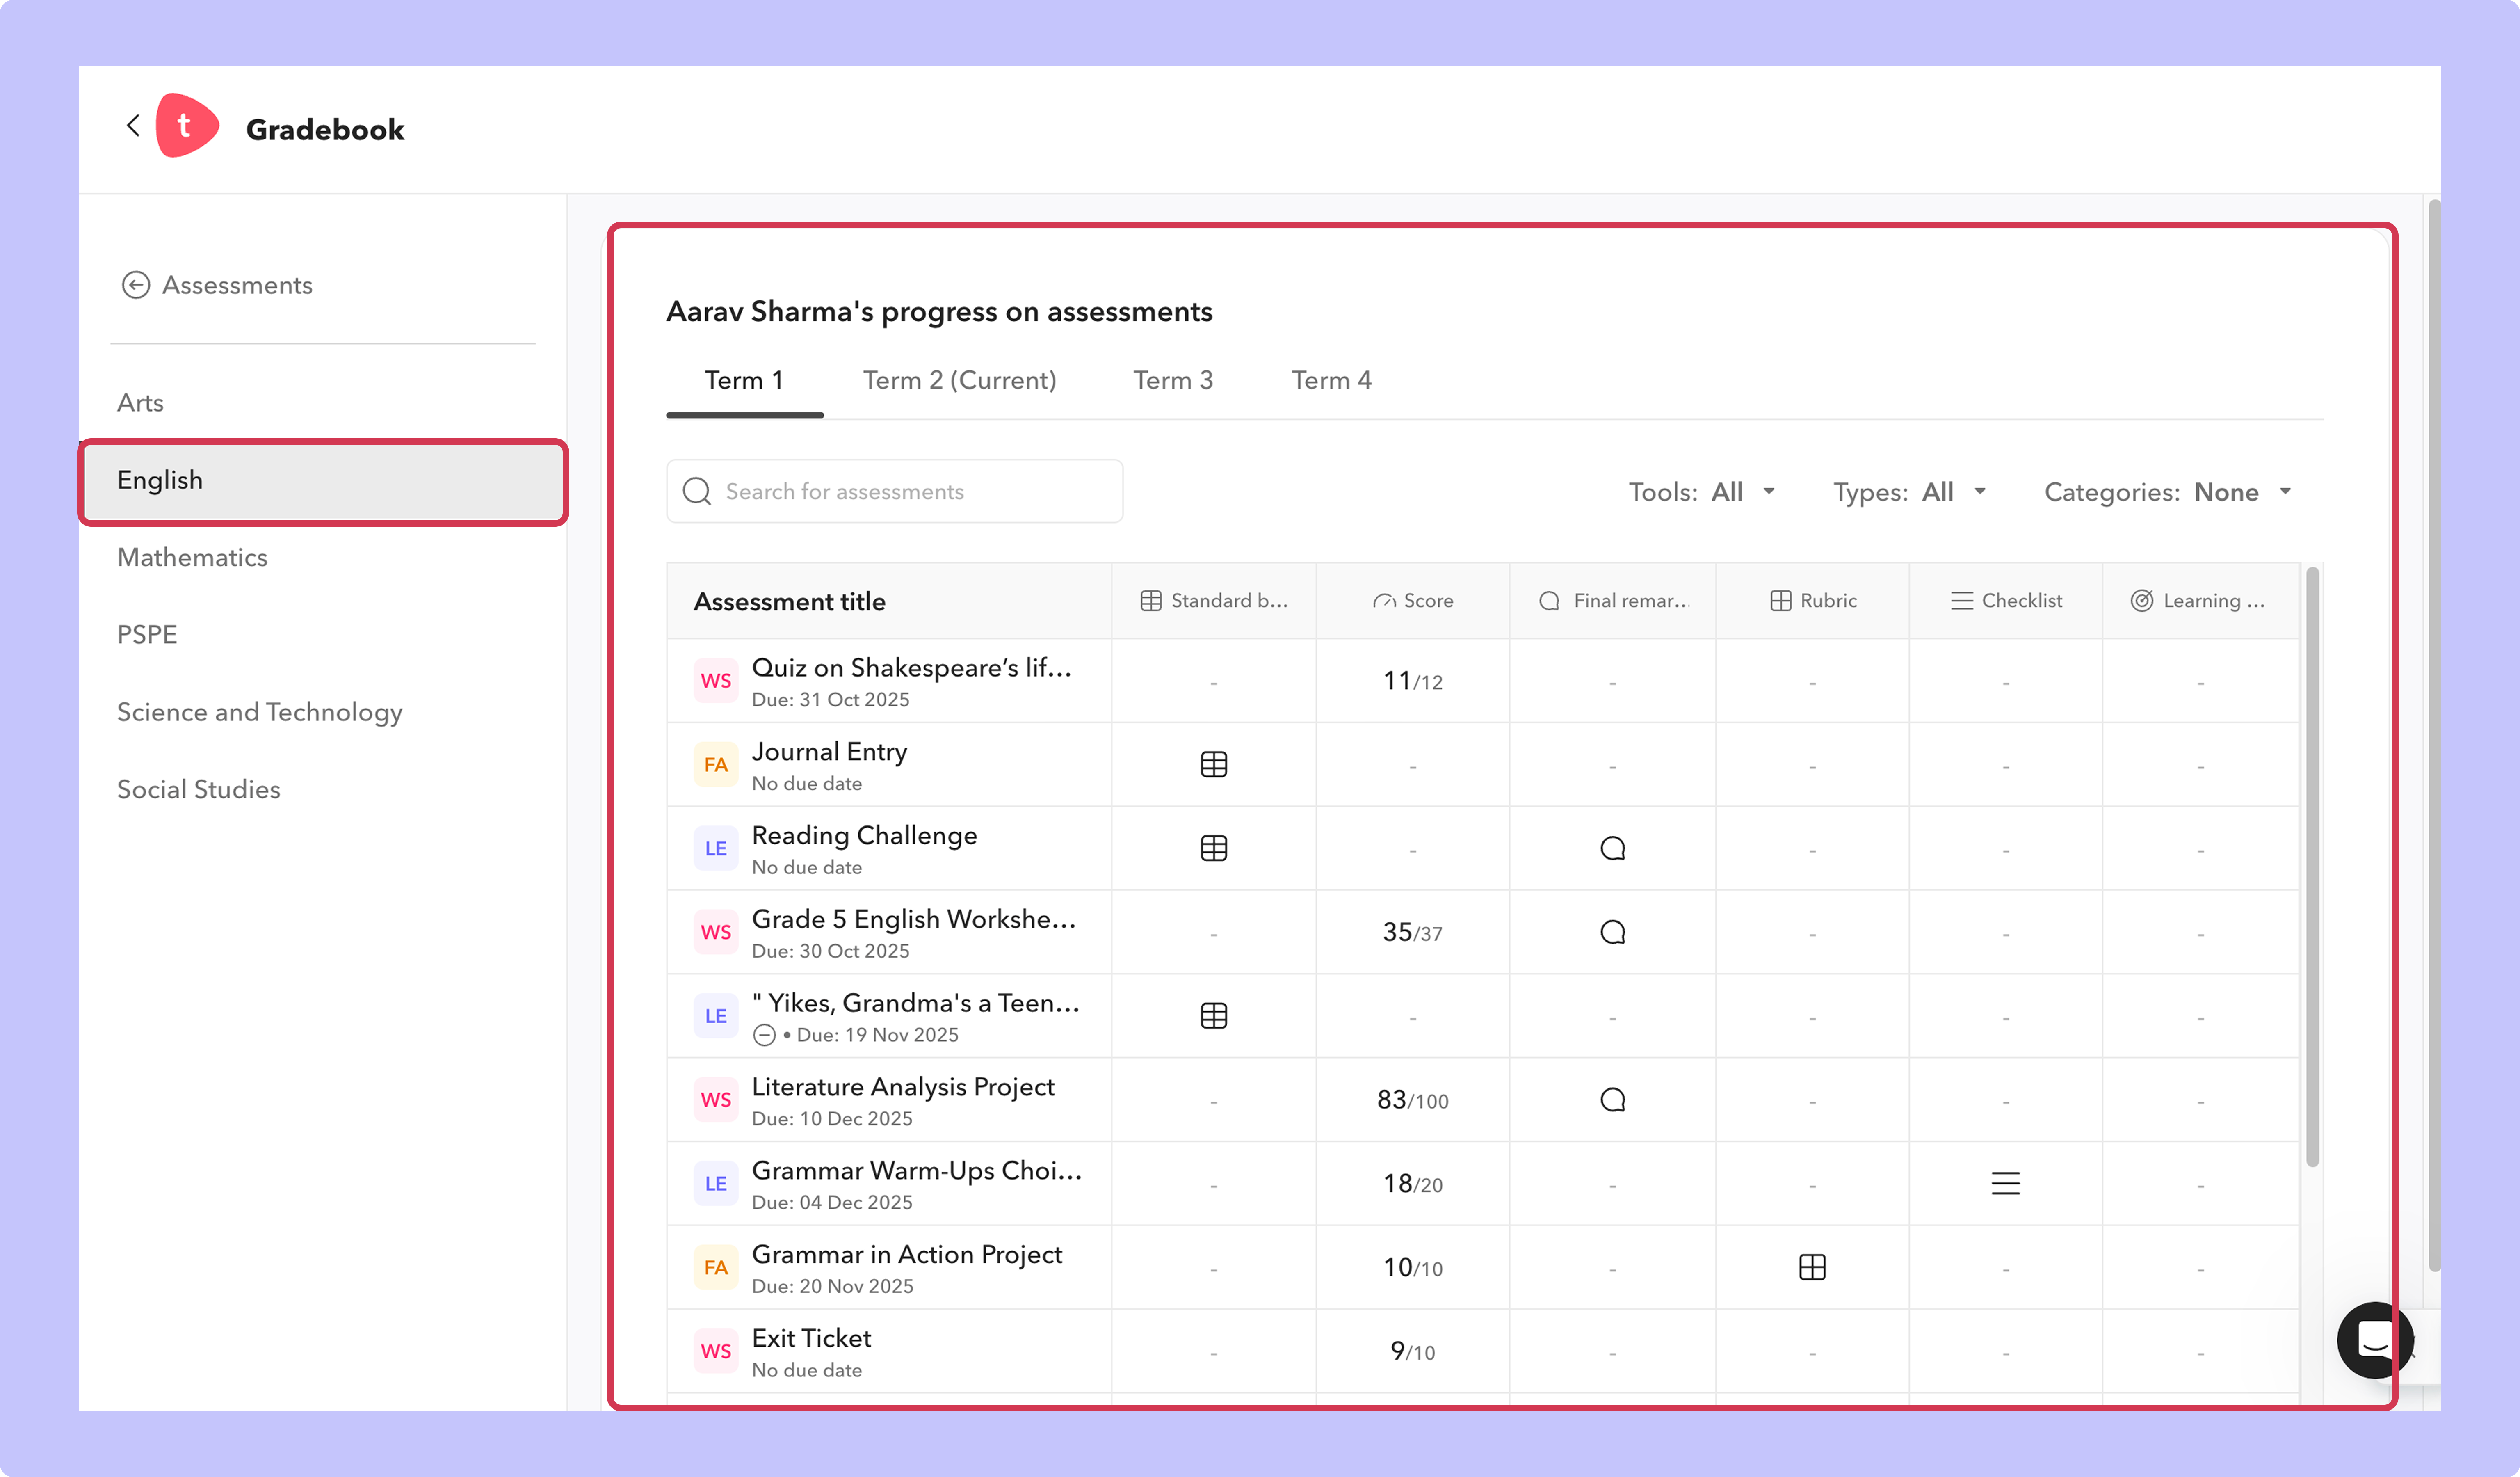Click the WS badge for Grade 5 English Worksheet
Viewport: 2520px width, 1477px height.
click(716, 932)
